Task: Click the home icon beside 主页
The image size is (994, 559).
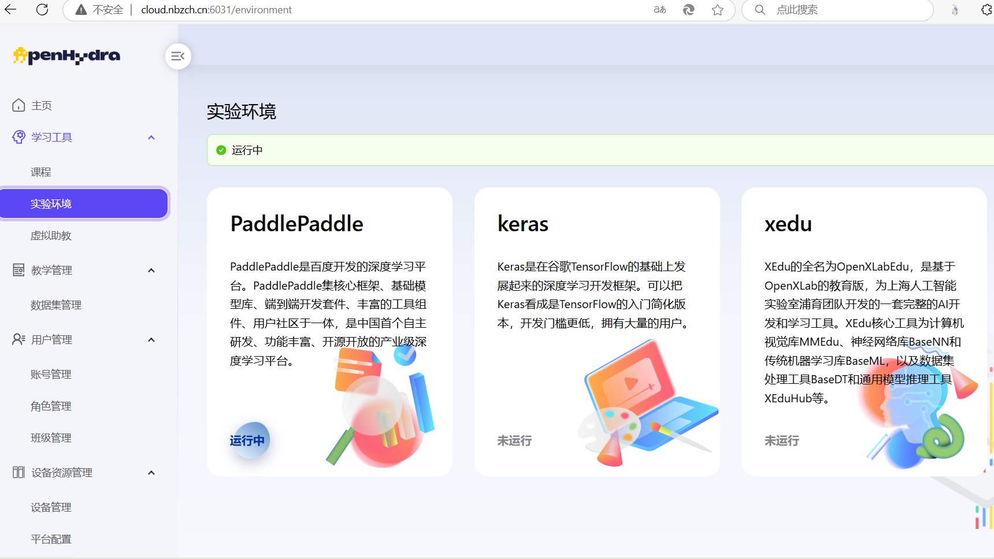Action: coord(18,105)
